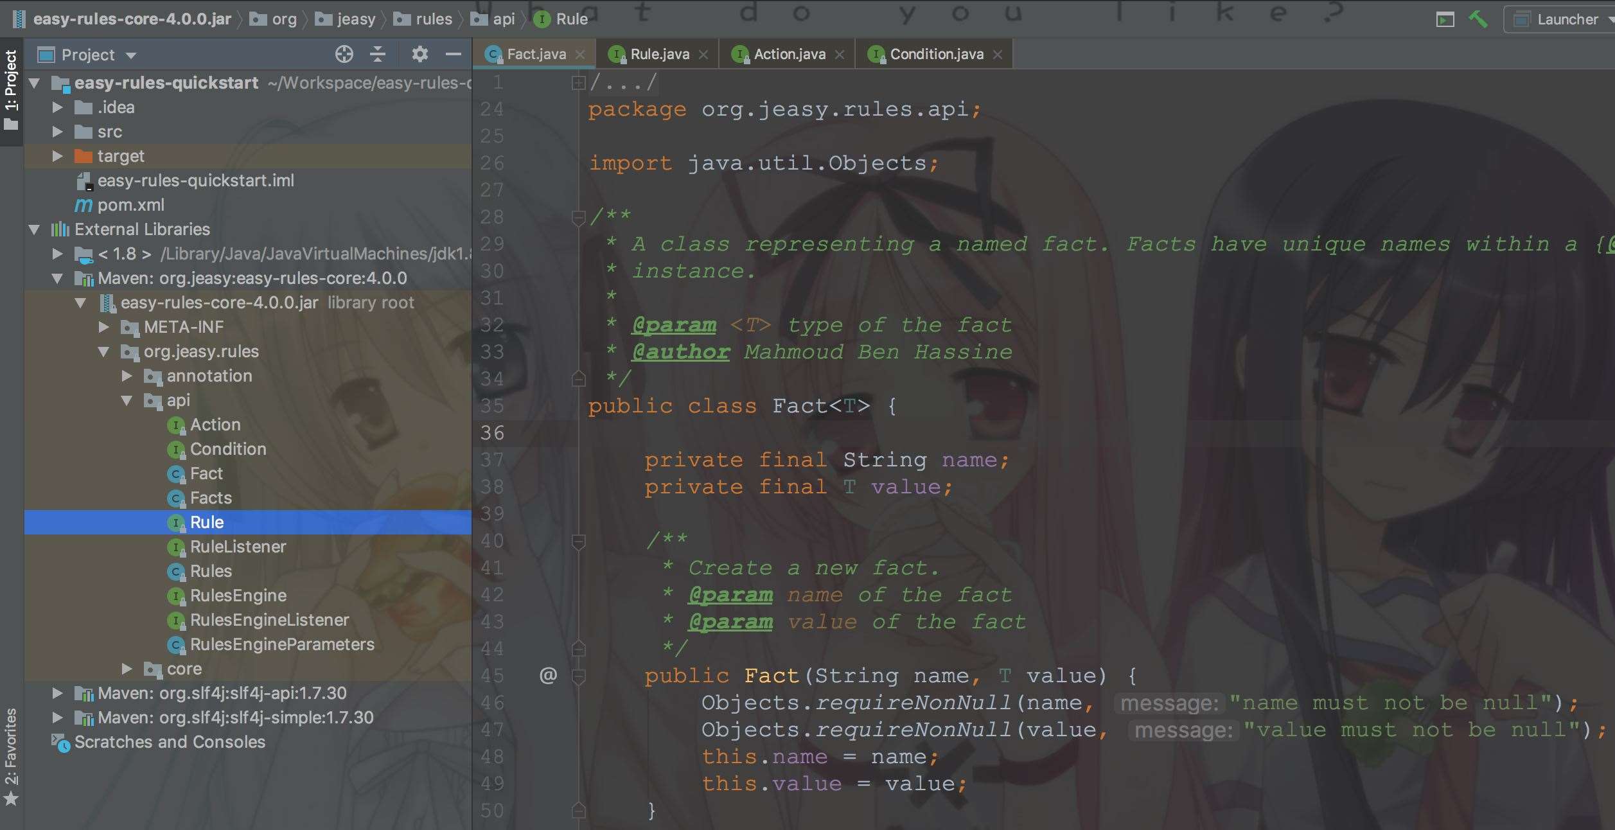Open the Project panel settings gear
1615x830 pixels.
click(x=419, y=54)
